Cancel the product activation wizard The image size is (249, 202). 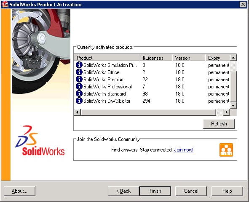(x=191, y=191)
